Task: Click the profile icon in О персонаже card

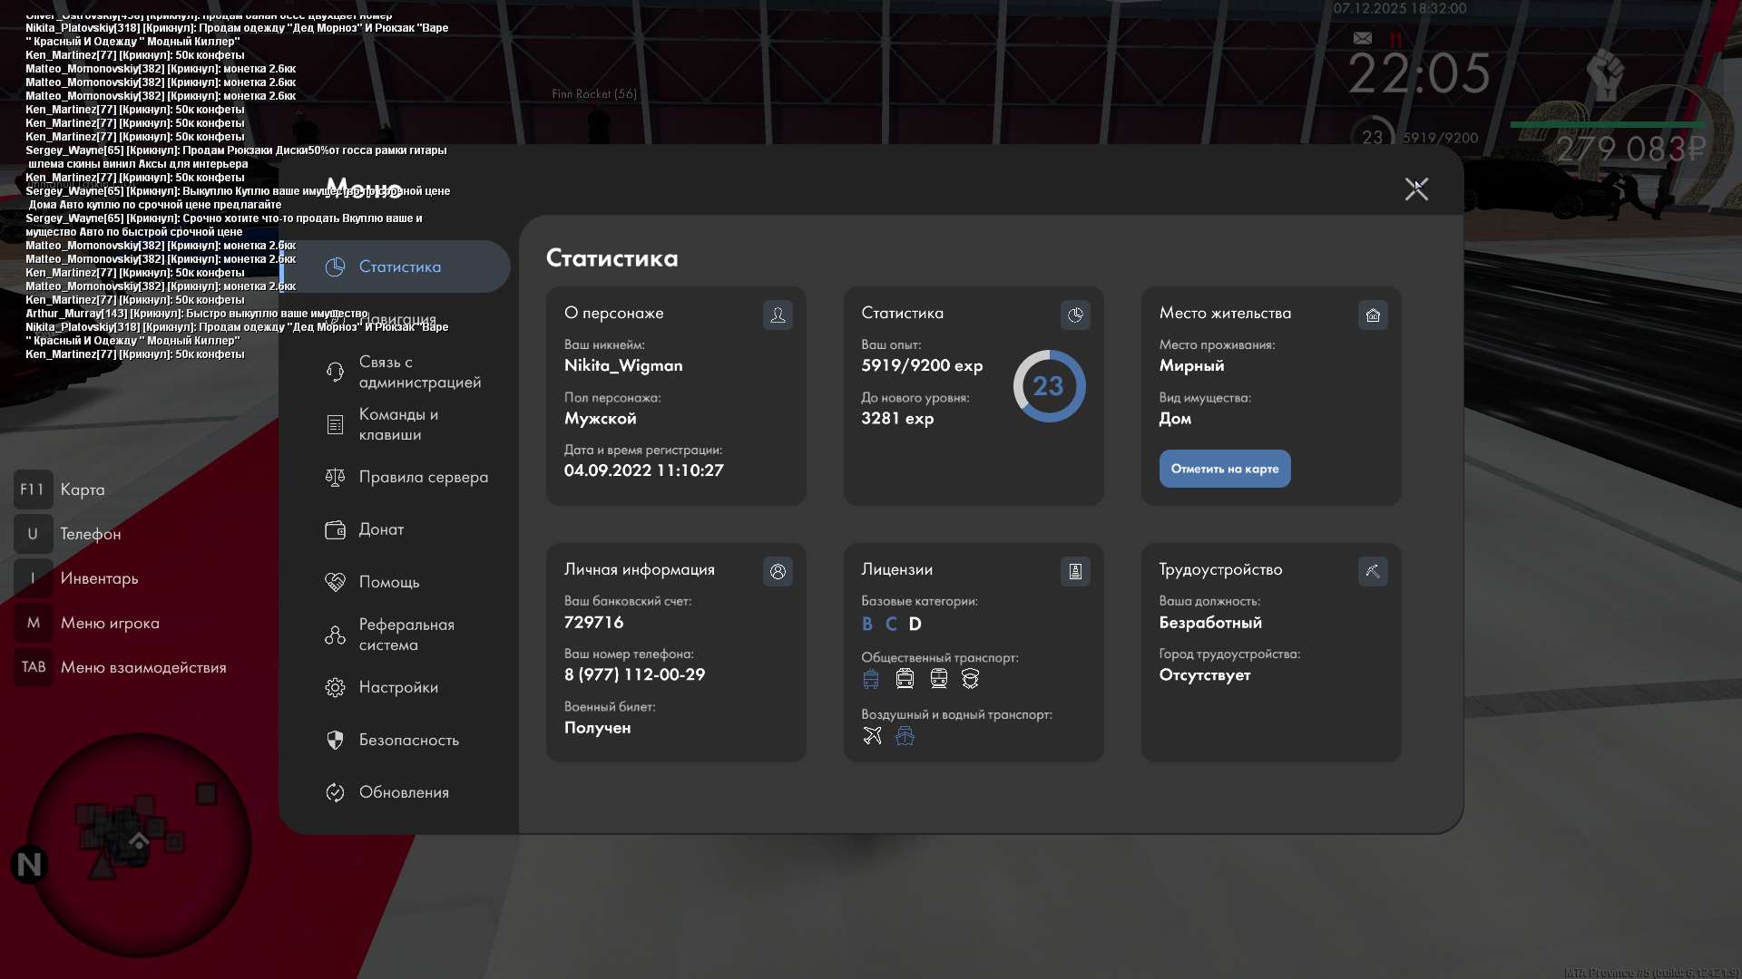Action: (x=778, y=315)
